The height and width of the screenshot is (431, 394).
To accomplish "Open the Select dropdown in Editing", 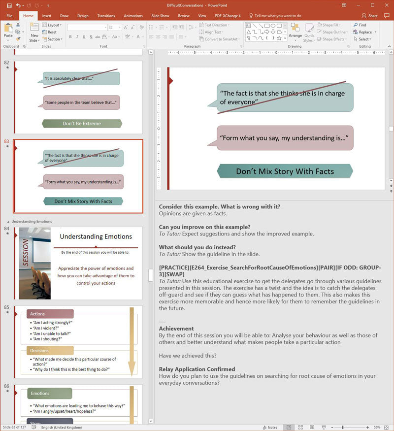I will 362,39.
